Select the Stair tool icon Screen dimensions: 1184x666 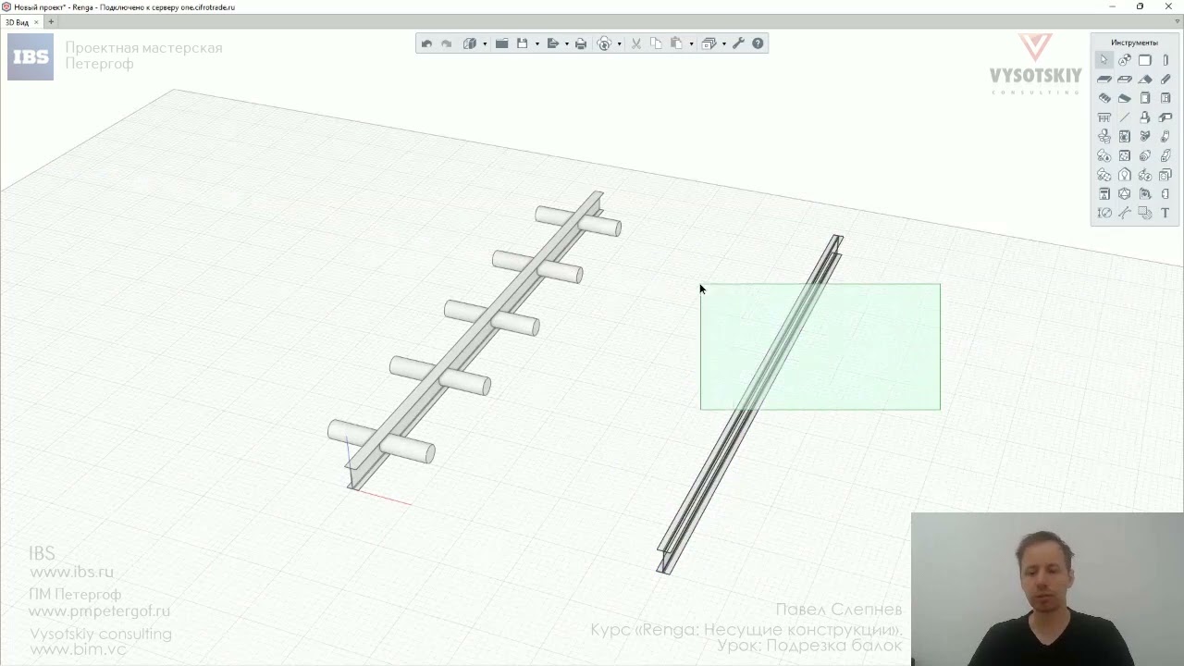1104,98
